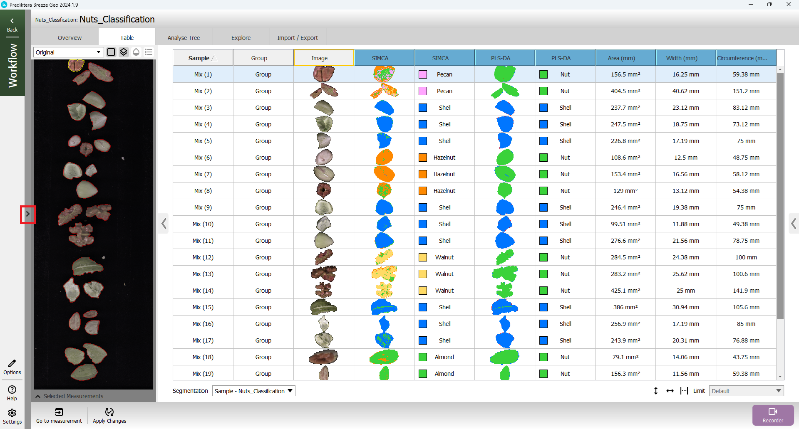
Task: Open Settings via the gear icon
Action: (12, 416)
